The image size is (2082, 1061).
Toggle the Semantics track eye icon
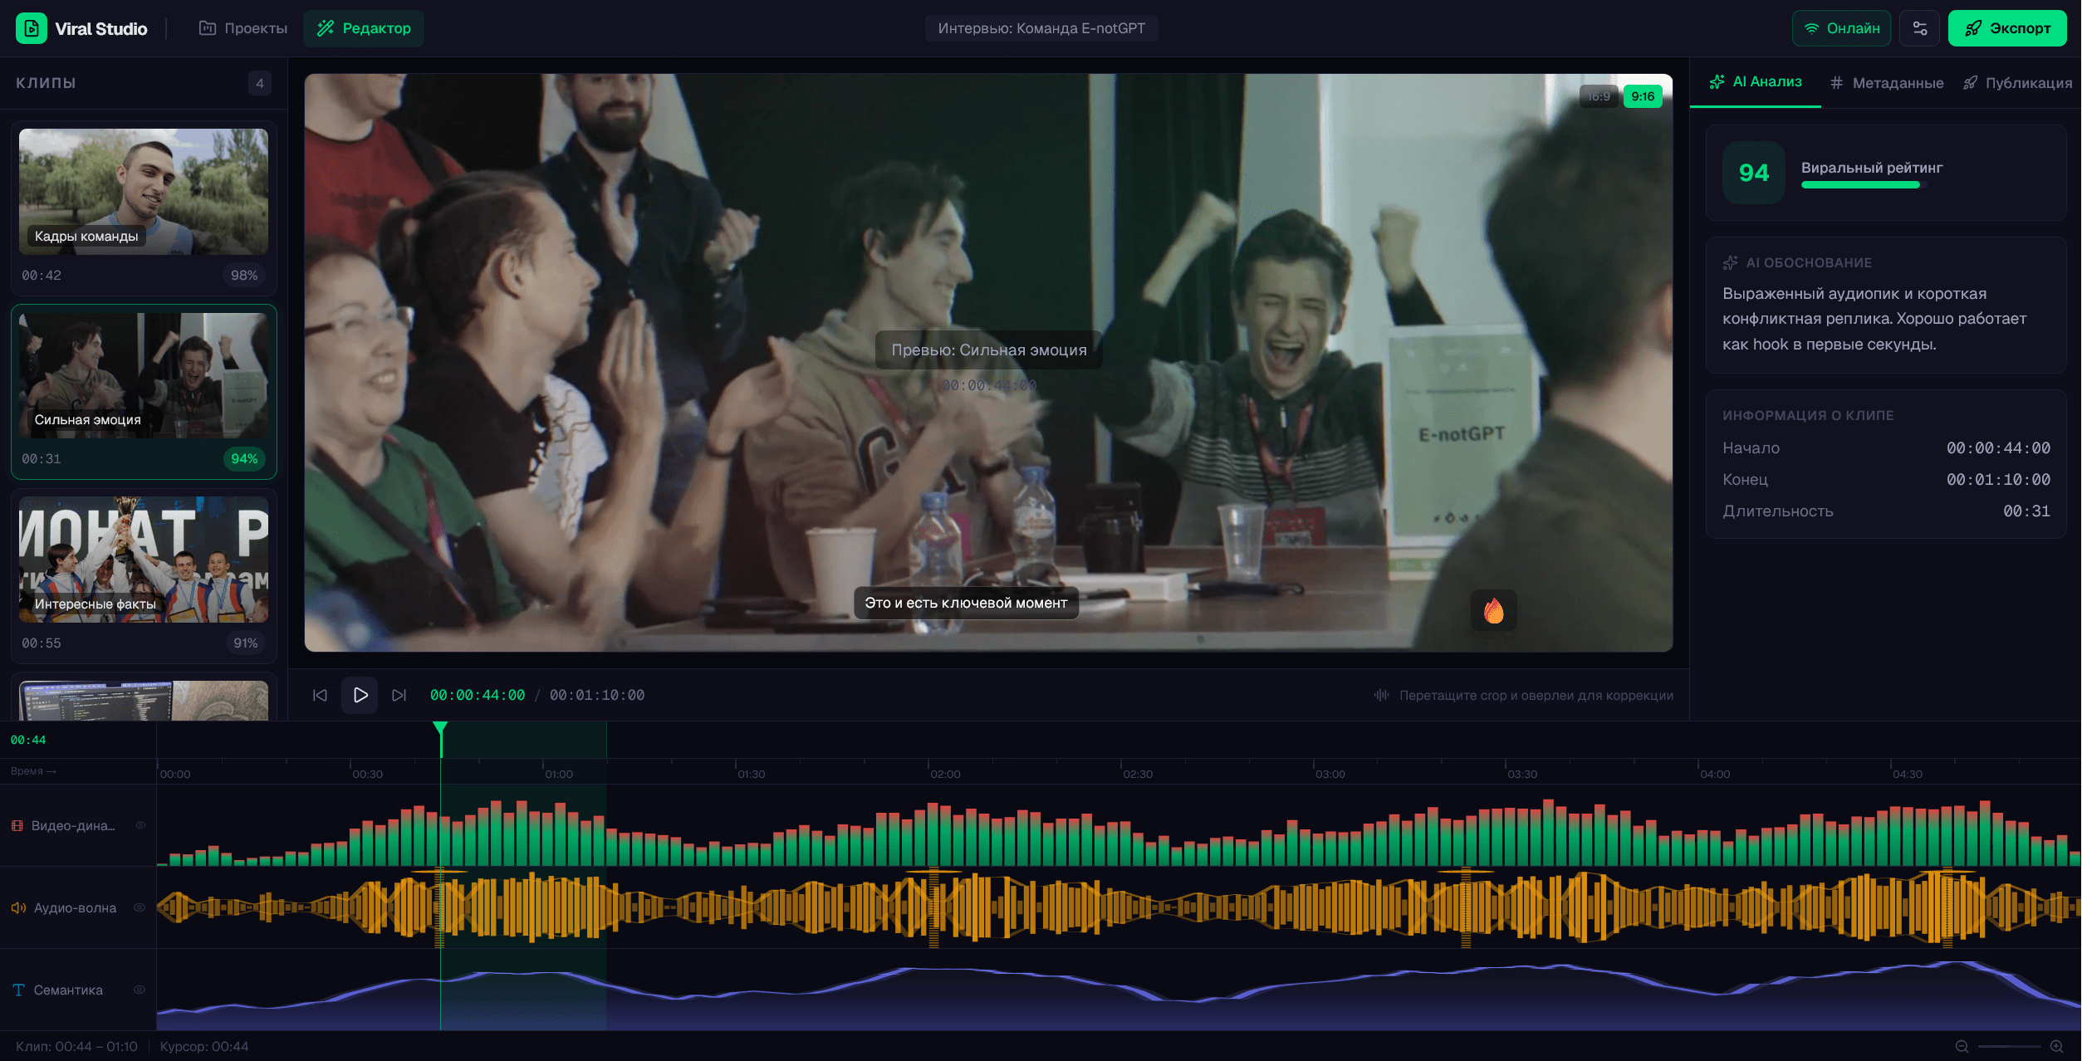point(140,990)
